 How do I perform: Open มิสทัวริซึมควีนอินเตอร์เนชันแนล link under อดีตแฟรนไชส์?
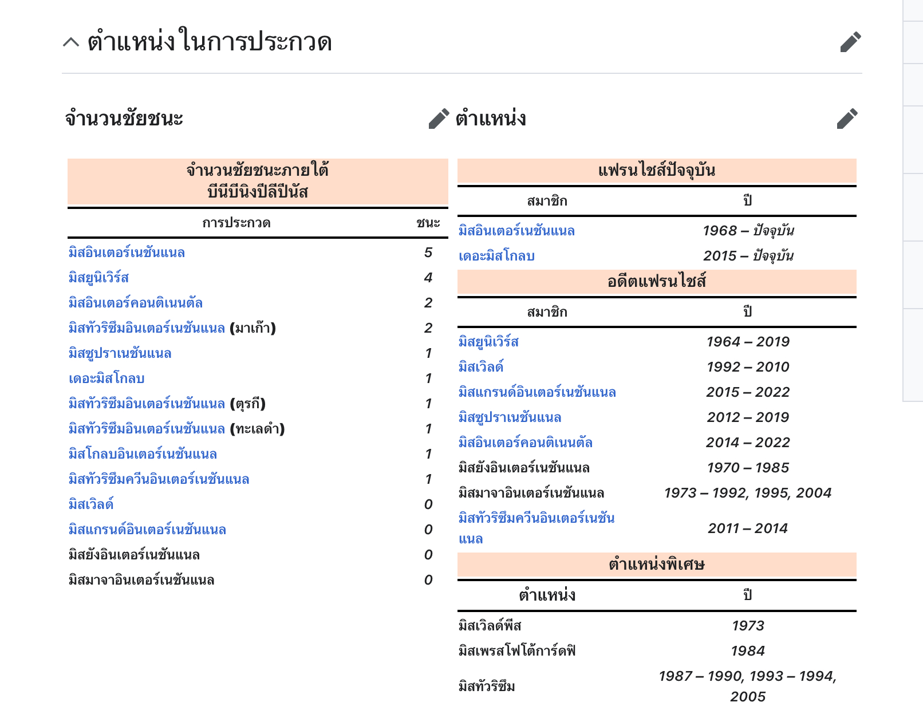tap(537, 528)
